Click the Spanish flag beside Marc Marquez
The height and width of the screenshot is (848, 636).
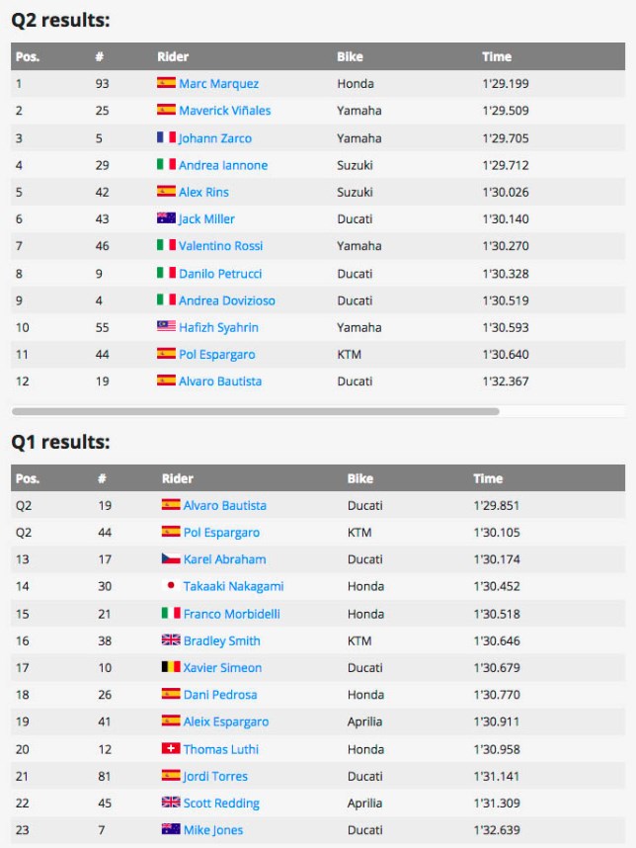click(x=166, y=83)
